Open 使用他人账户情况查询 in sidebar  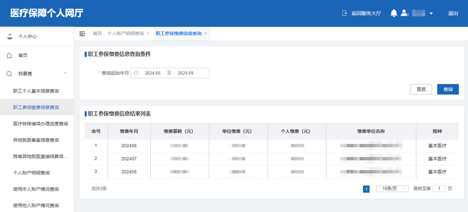pos(37,205)
